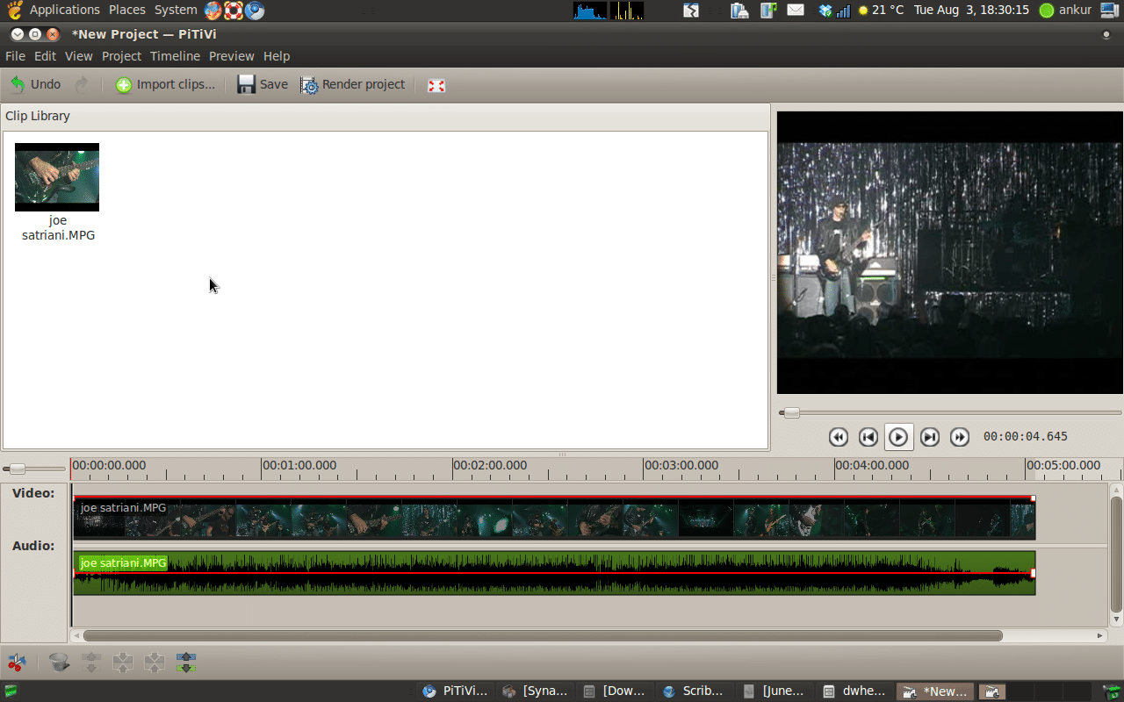Viewport: 1124px width, 702px height.
Task: Launch the Chromium browser from the top panel
Action: tap(255, 11)
